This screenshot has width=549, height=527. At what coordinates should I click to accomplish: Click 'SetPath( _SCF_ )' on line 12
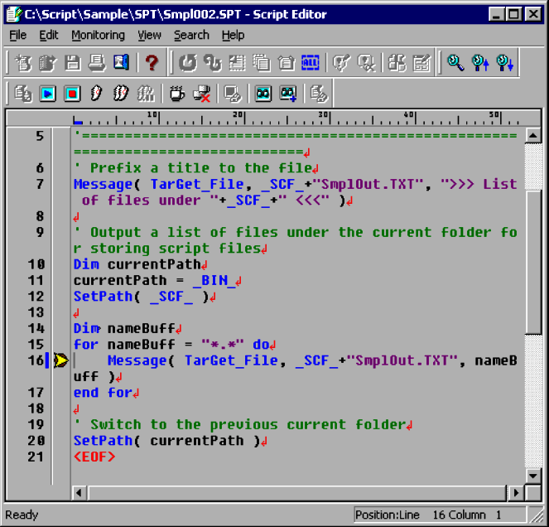pyautogui.click(x=141, y=297)
